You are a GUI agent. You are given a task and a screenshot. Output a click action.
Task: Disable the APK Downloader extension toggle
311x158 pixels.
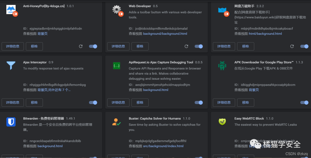[x=304, y=102]
